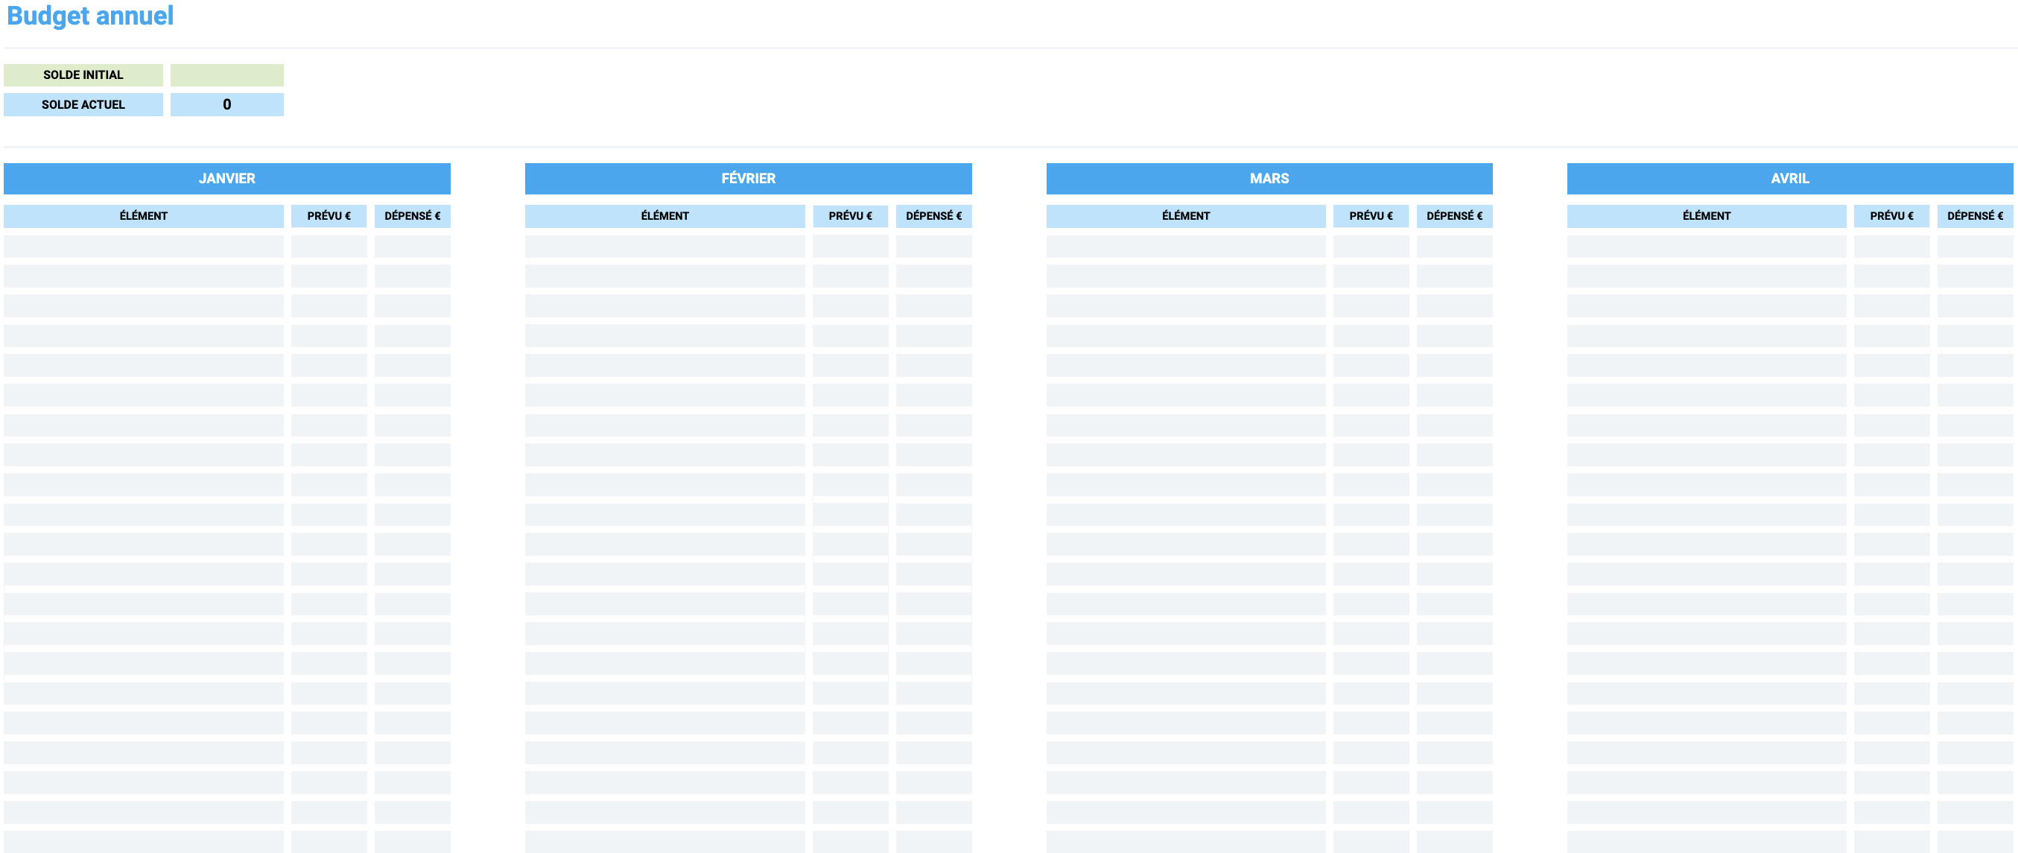Click the Budget annuel title
Screen dimensions: 2018x853
(90, 16)
